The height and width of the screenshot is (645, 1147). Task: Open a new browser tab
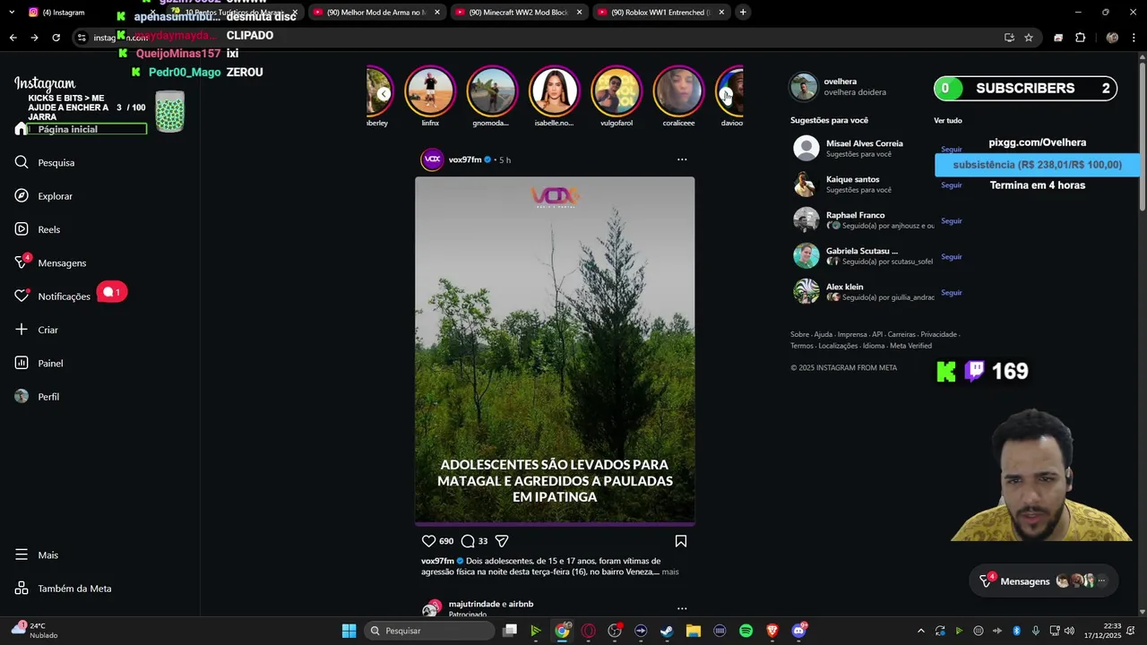coord(743,13)
